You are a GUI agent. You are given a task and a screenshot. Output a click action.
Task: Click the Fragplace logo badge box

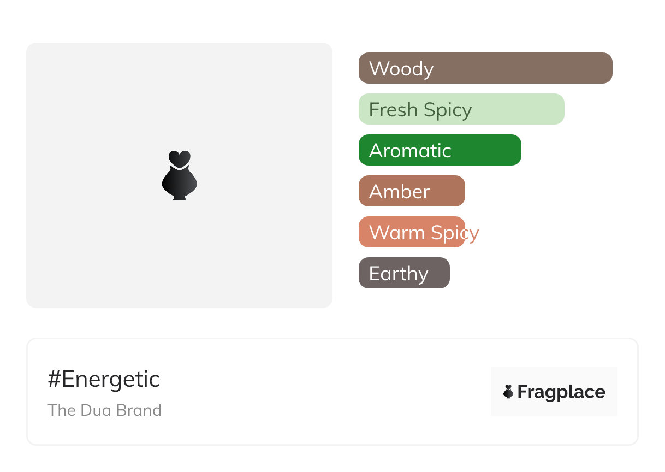pyautogui.click(x=554, y=392)
